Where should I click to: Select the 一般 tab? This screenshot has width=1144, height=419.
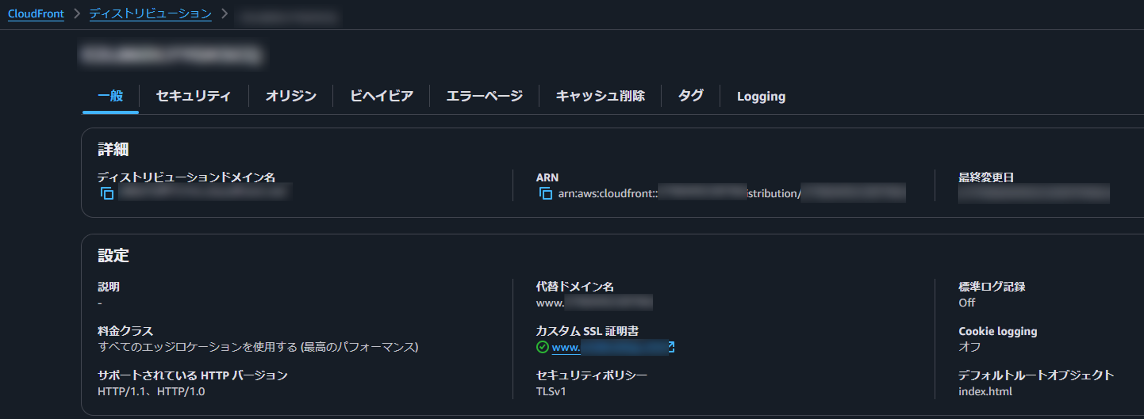pos(110,96)
